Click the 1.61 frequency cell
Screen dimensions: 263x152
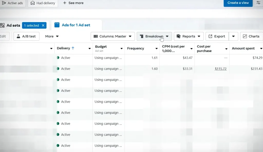point(154,58)
